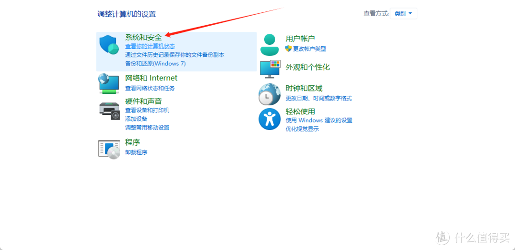Click the 调整计算机的设置 title text

(126, 14)
